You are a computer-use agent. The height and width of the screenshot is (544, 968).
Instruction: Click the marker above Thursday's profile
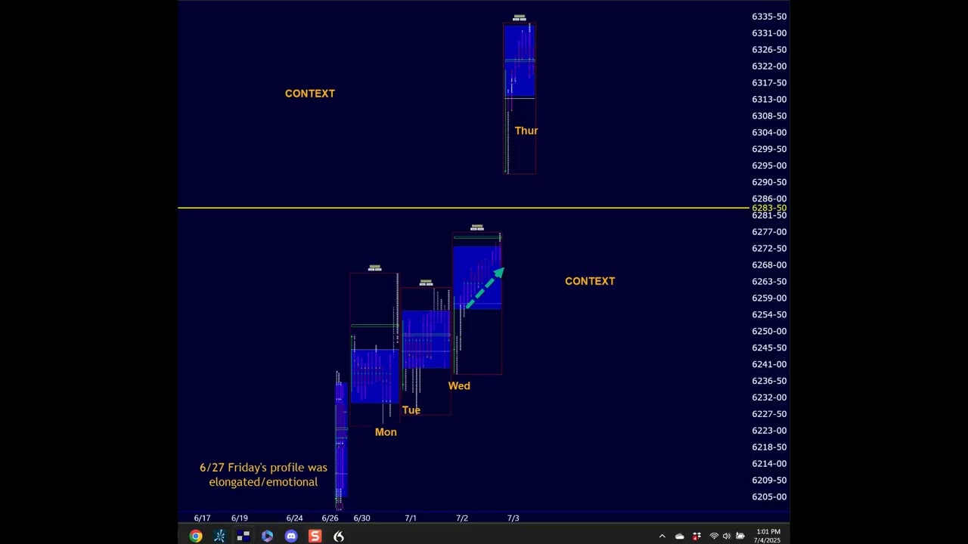tap(520, 17)
